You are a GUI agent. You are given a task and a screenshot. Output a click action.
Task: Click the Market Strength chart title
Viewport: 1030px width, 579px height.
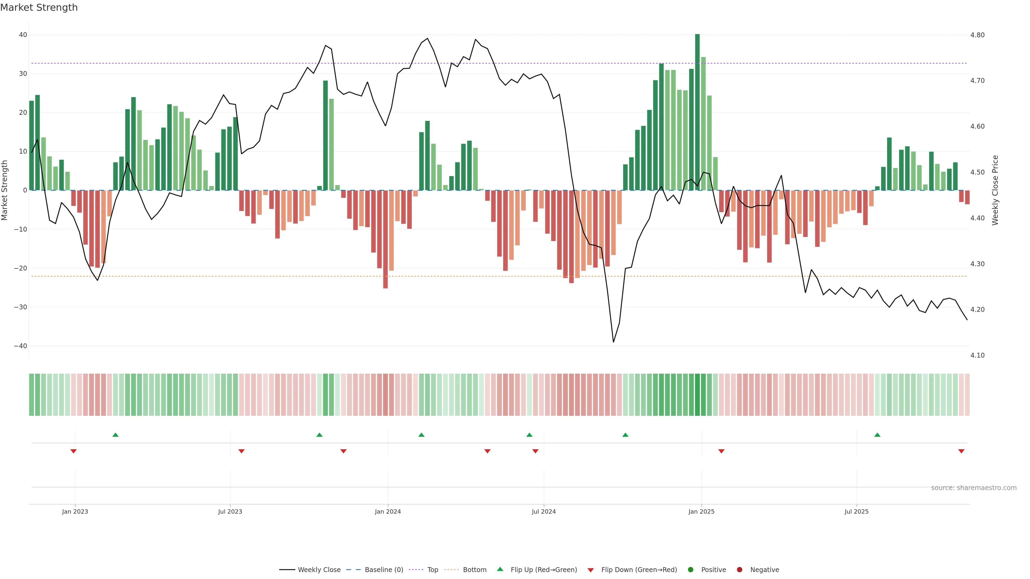tap(39, 8)
